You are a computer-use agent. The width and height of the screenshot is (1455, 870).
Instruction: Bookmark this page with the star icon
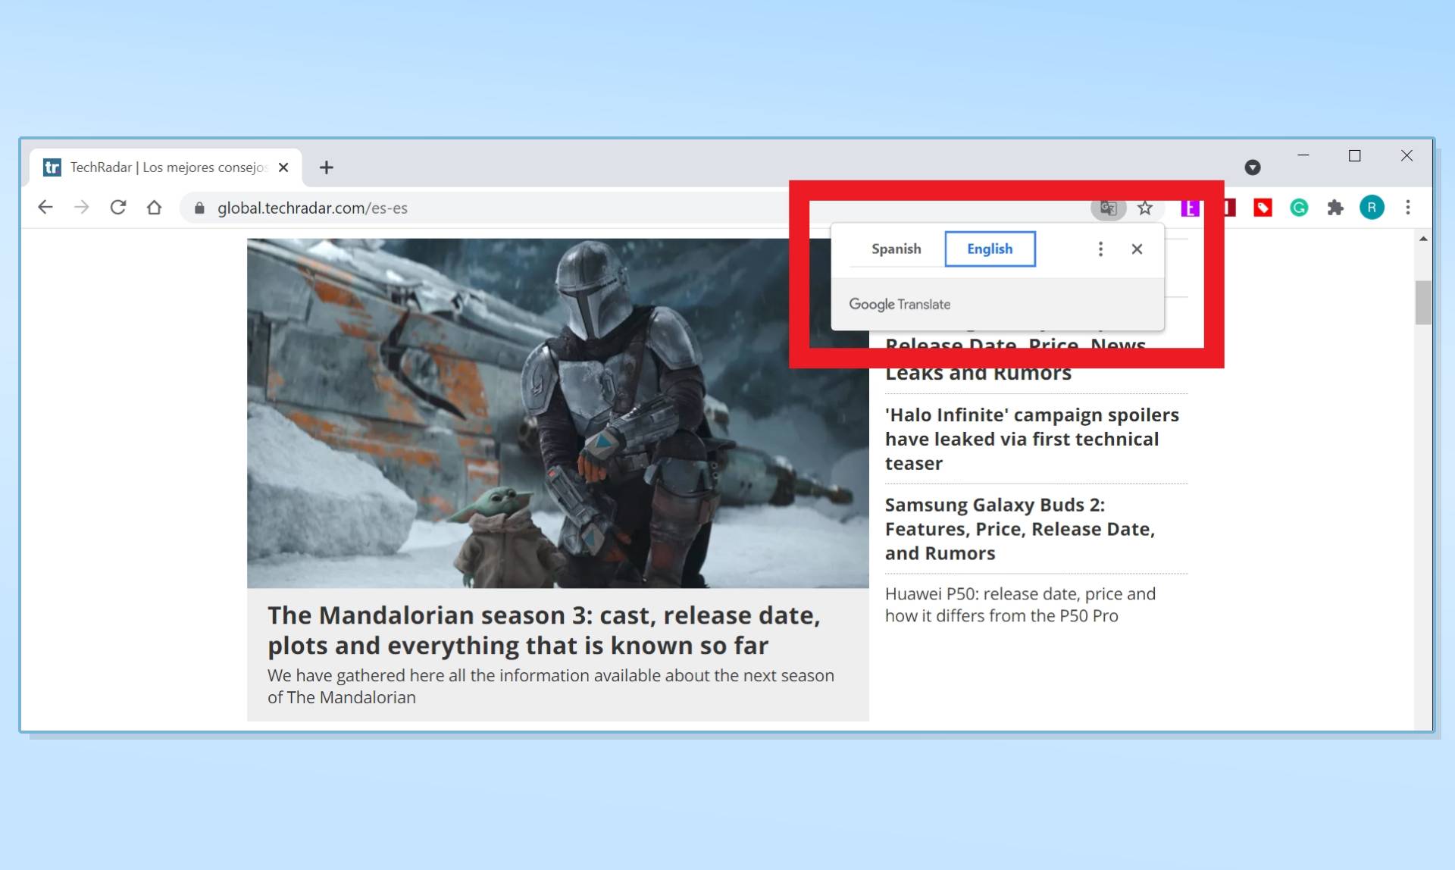pyautogui.click(x=1145, y=208)
